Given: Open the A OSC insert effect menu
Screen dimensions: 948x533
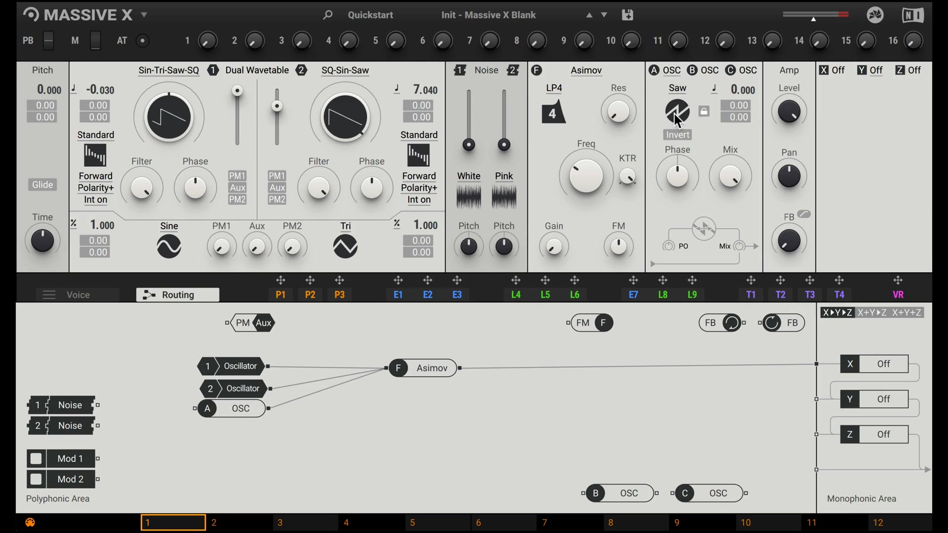Looking at the screenshot, I should tap(671, 70).
